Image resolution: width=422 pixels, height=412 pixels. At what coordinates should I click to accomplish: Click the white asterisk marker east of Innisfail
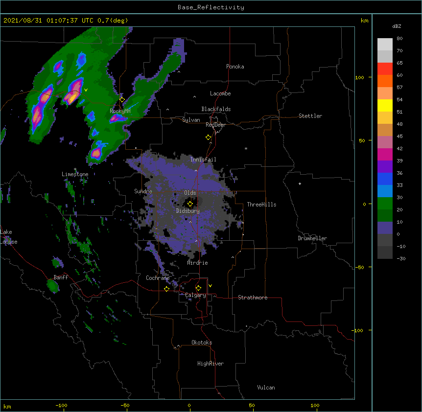(246, 148)
